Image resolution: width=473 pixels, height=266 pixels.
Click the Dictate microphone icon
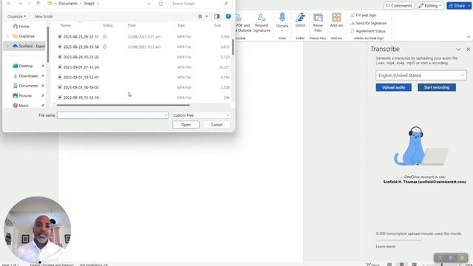point(282,18)
